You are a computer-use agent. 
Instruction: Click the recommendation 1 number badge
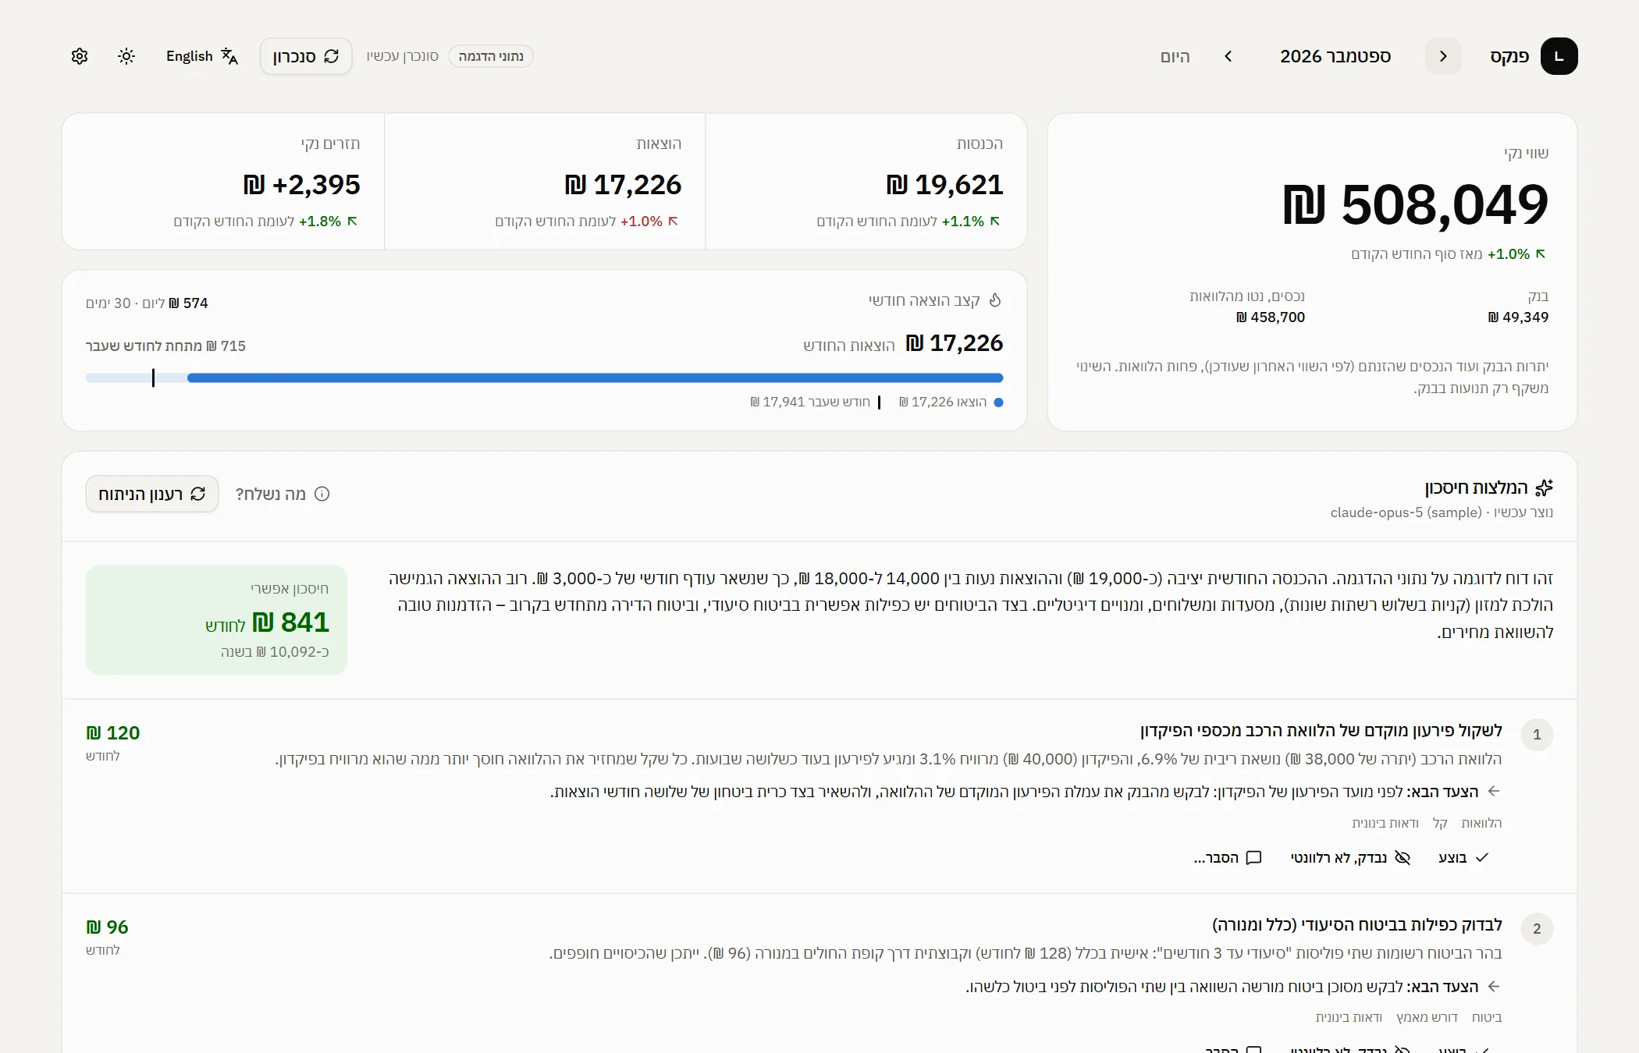[x=1537, y=734]
